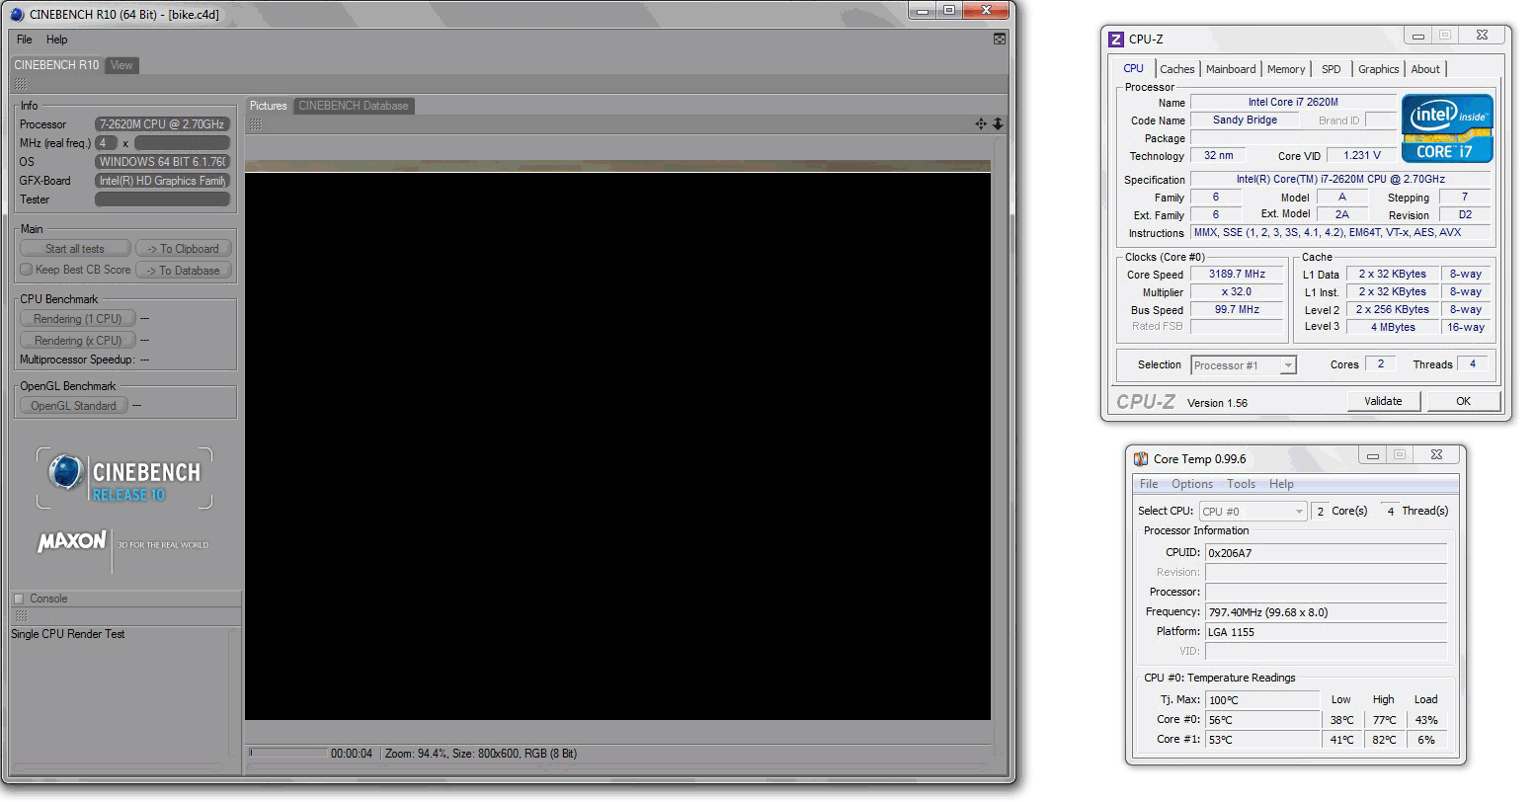Select the CINEBENCH R10 tab
The image size is (1536, 802).
click(56, 65)
